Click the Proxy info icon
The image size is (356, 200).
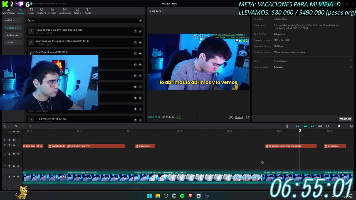click(351, 61)
